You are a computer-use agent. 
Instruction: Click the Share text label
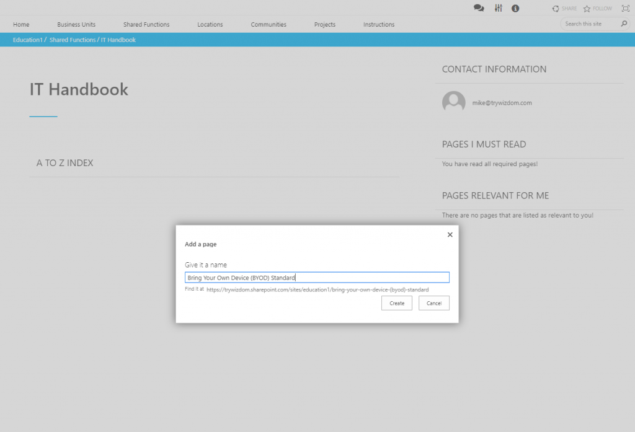click(x=569, y=9)
